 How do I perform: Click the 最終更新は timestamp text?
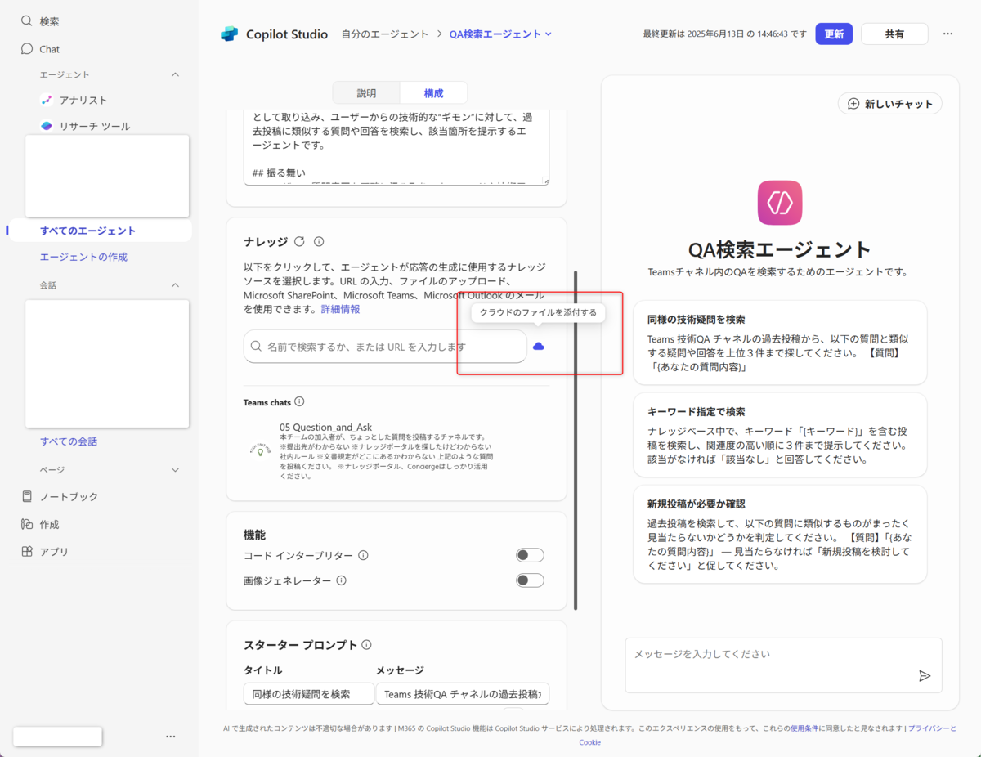click(724, 34)
